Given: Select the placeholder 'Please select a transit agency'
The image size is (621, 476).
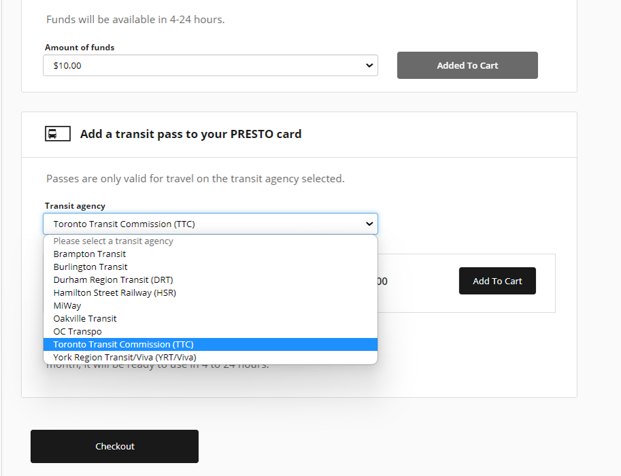Looking at the screenshot, I should (x=210, y=241).
